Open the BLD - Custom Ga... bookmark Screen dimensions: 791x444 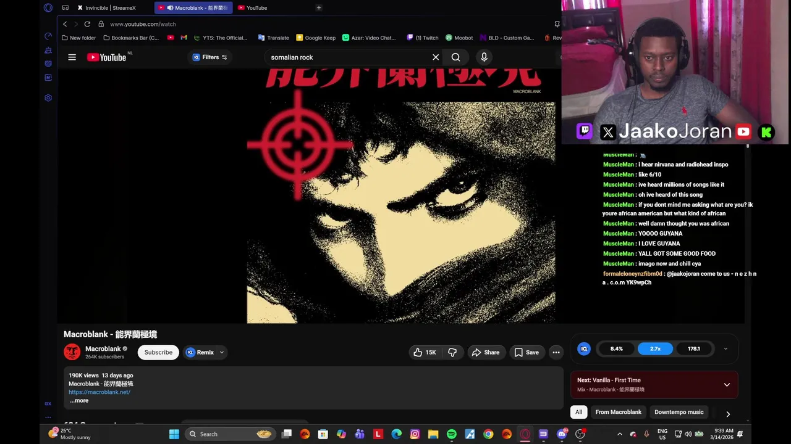pos(507,38)
